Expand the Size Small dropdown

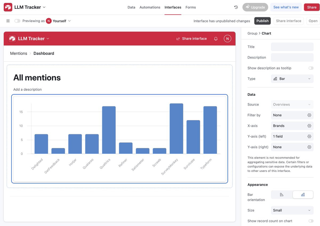click(x=292, y=210)
